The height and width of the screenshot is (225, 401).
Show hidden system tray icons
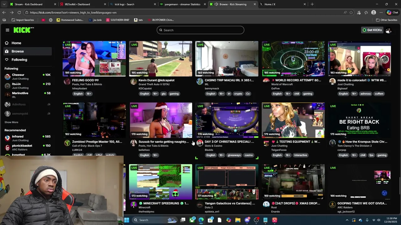click(347, 220)
